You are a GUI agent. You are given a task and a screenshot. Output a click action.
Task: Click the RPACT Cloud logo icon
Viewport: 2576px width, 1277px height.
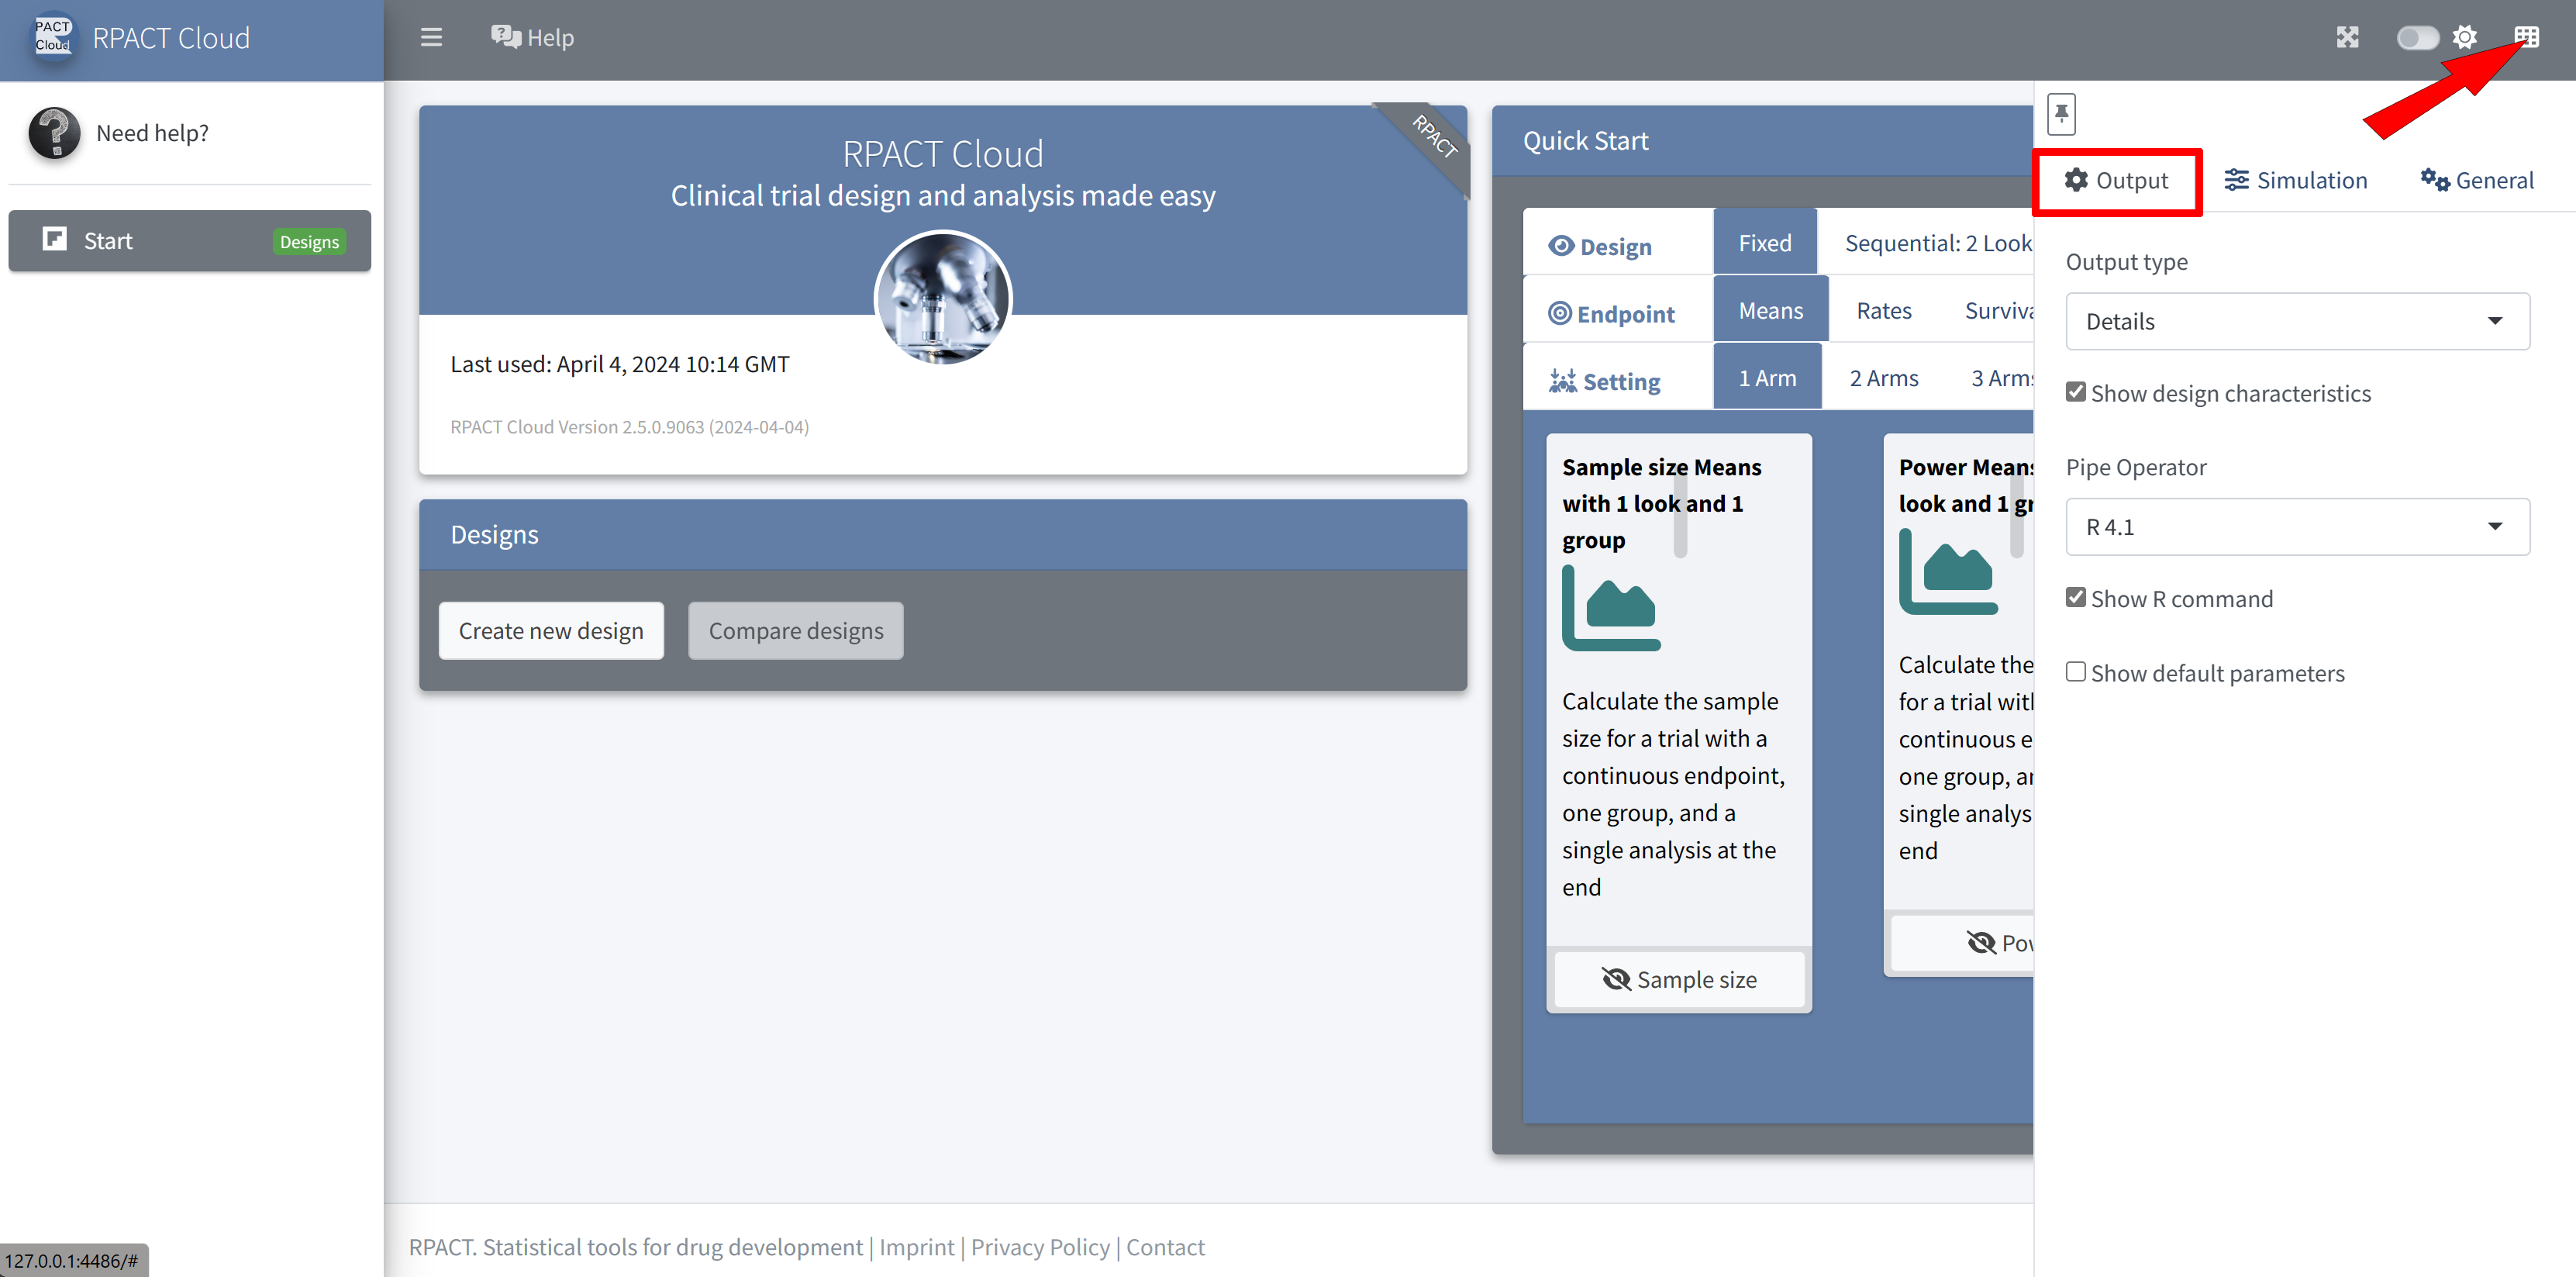pos(53,37)
